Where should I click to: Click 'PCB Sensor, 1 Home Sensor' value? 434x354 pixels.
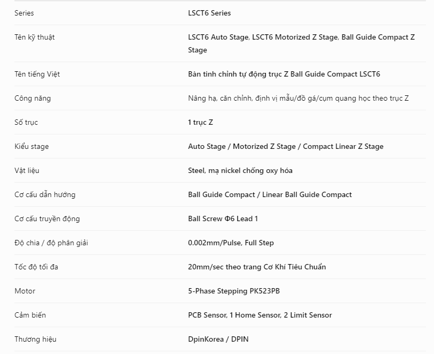[x=235, y=315]
